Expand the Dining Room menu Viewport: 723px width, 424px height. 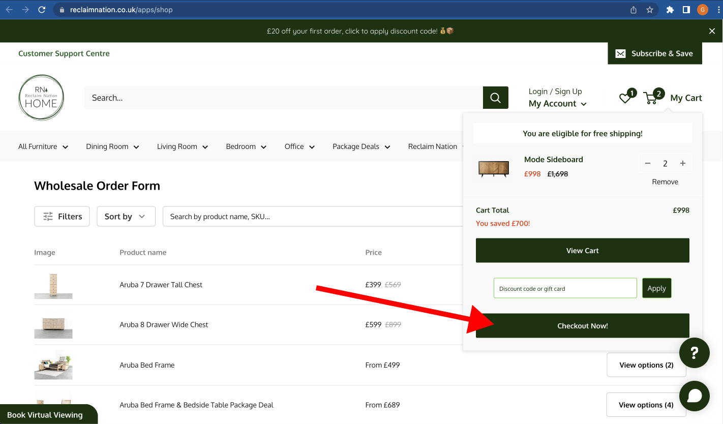pos(112,146)
